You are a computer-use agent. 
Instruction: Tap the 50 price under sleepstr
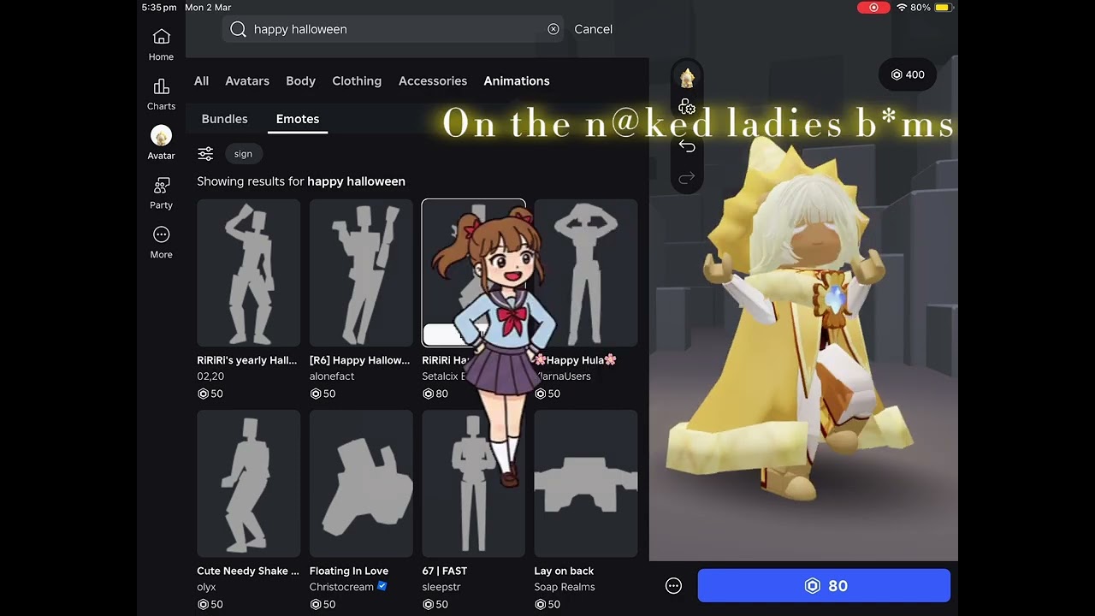tap(435, 604)
